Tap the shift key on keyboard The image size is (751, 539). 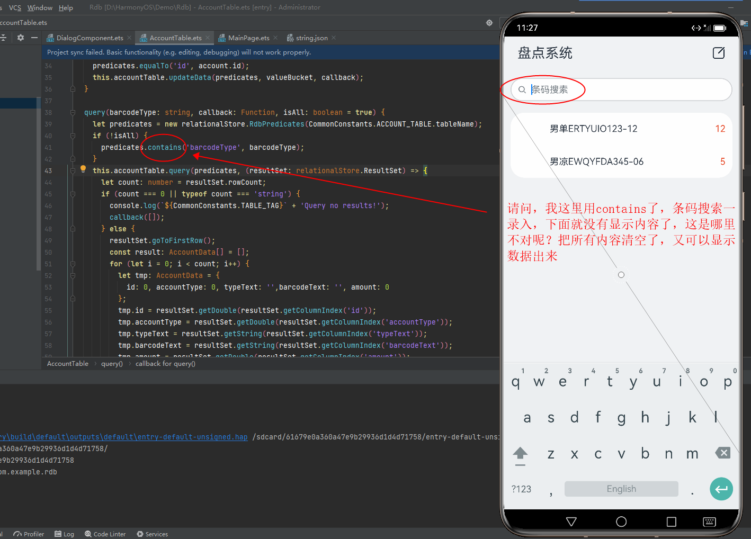(x=521, y=455)
